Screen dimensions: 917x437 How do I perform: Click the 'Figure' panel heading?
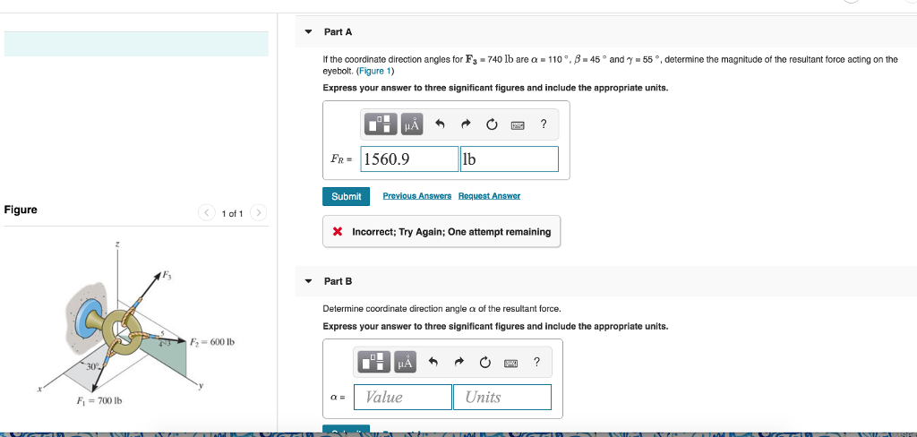pyautogui.click(x=21, y=210)
